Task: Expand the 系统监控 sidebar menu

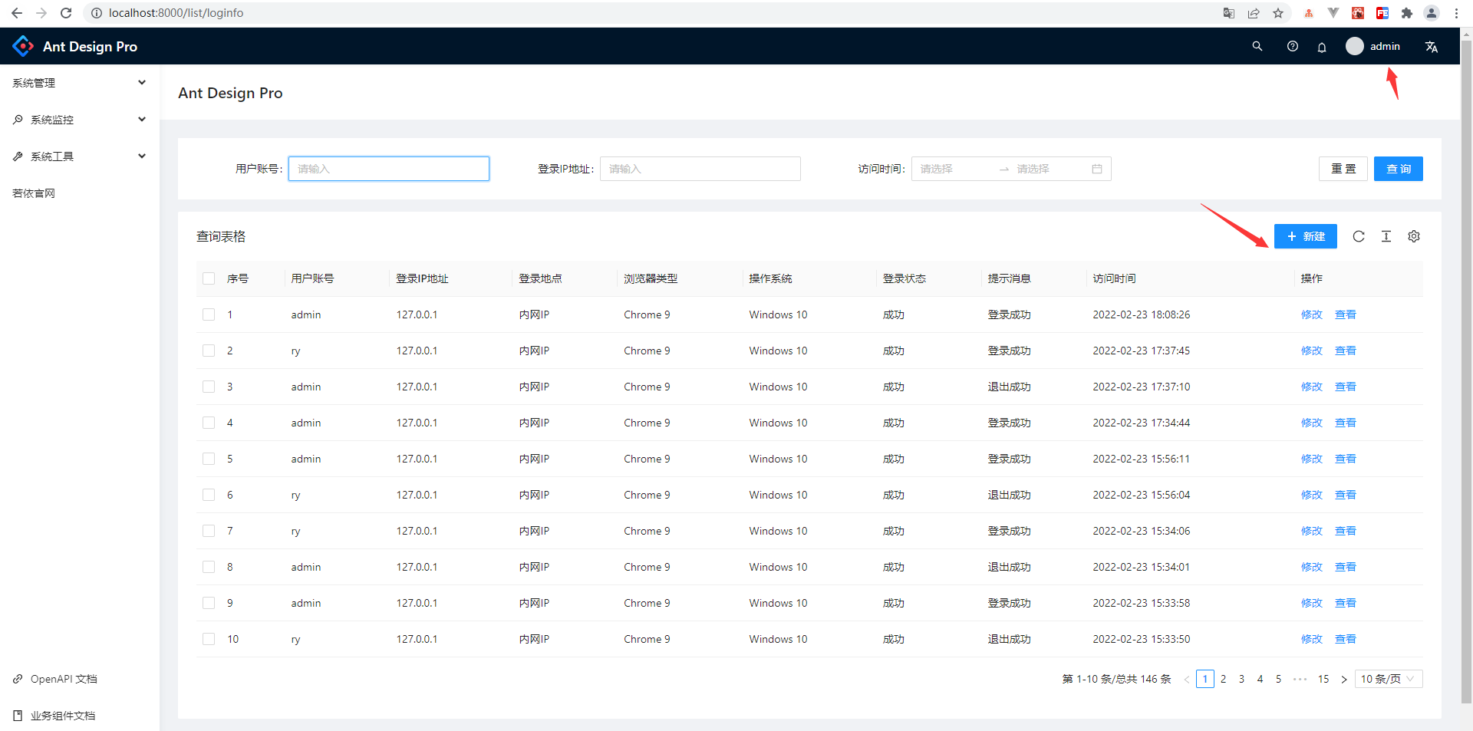Action: coord(80,120)
